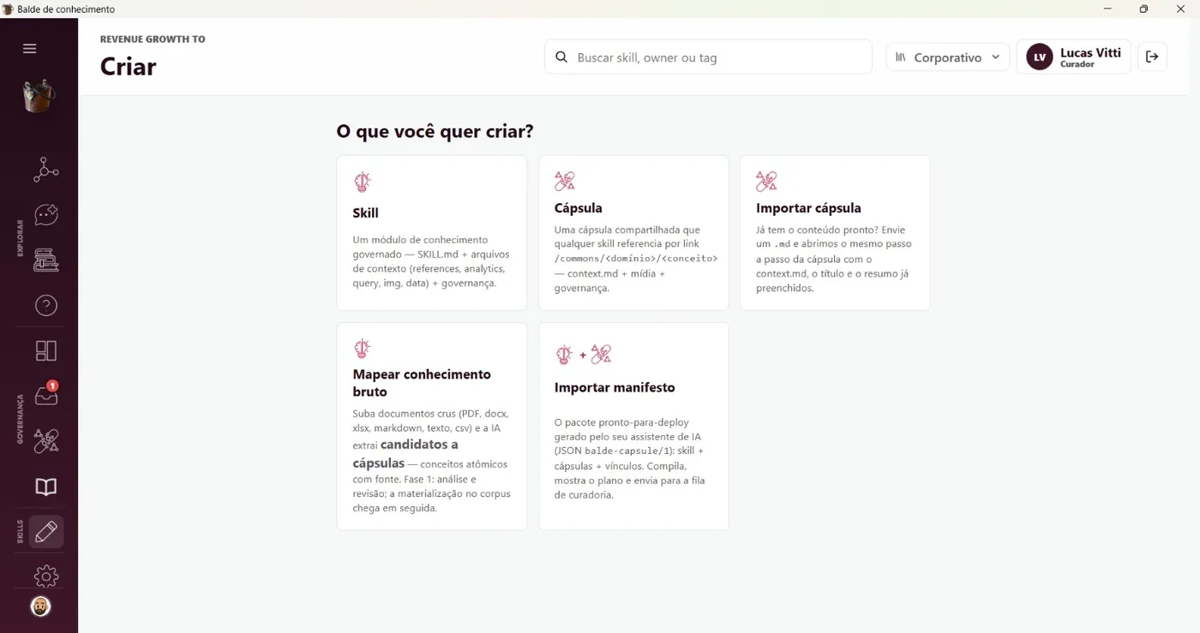The height and width of the screenshot is (633, 1200).
Task: Choose the Importar cápsula card title
Action: click(808, 208)
